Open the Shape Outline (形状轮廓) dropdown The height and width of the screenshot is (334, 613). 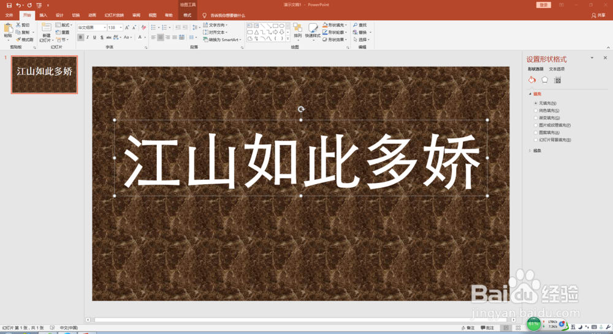click(335, 32)
